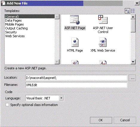Click the partially visible letter-A template icon
This screenshot has width=140, height=127.
103,62
